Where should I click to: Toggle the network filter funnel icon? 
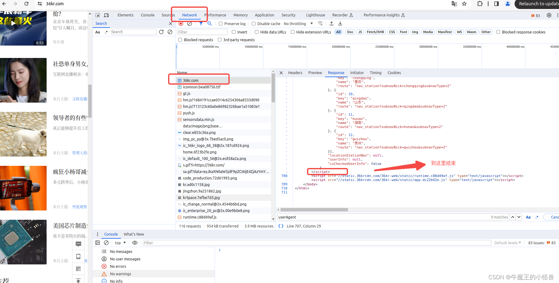tap(201, 24)
